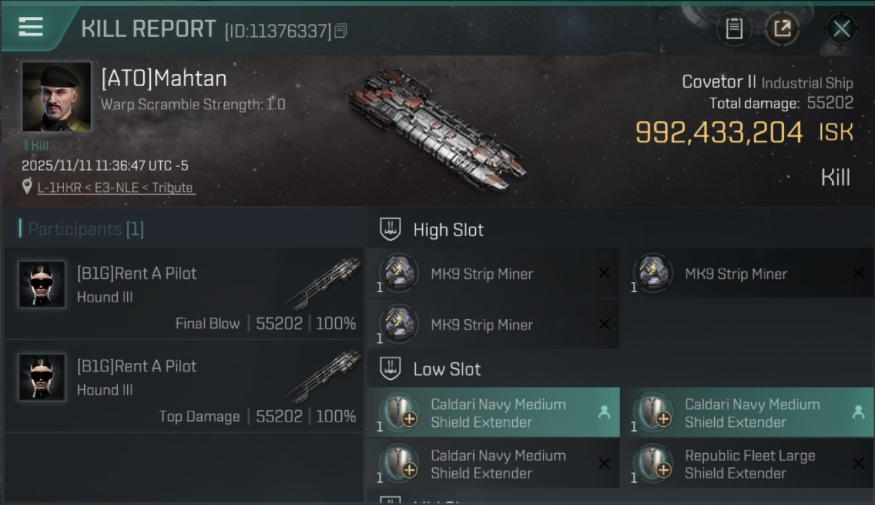This screenshot has height=505, width=875.
Task: Close the kill report window
Action: (841, 28)
